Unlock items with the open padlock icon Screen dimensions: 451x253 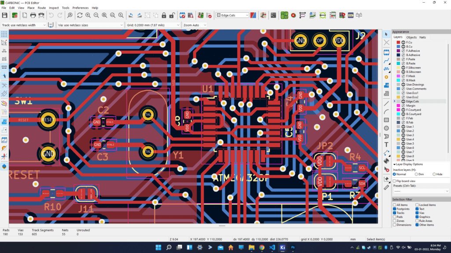tap(172, 15)
